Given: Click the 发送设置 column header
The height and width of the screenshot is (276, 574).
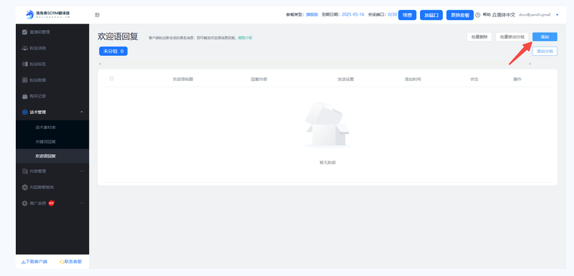Looking at the screenshot, I should click(x=345, y=79).
